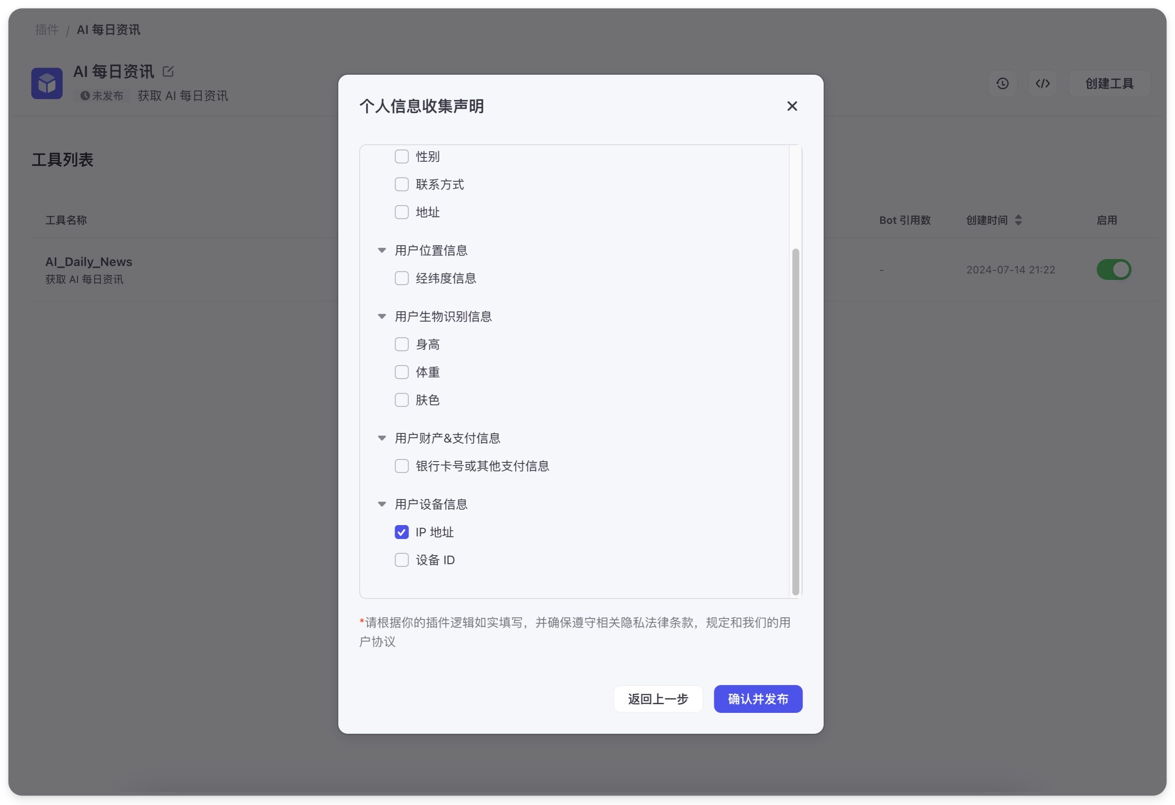The image size is (1175, 805).
Task: Disable the AI_Daily_News enabled toggle
Action: (x=1113, y=269)
